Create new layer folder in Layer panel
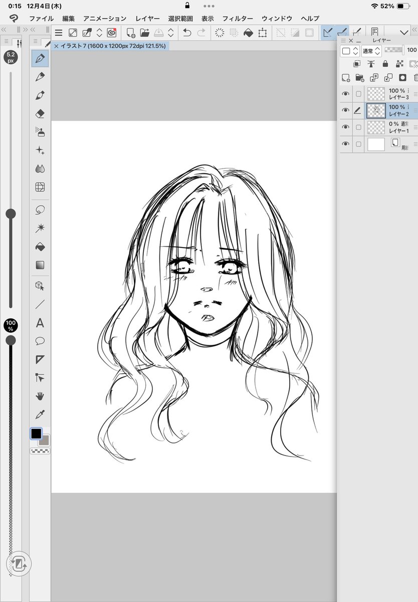The height and width of the screenshot is (602, 418). [x=359, y=77]
